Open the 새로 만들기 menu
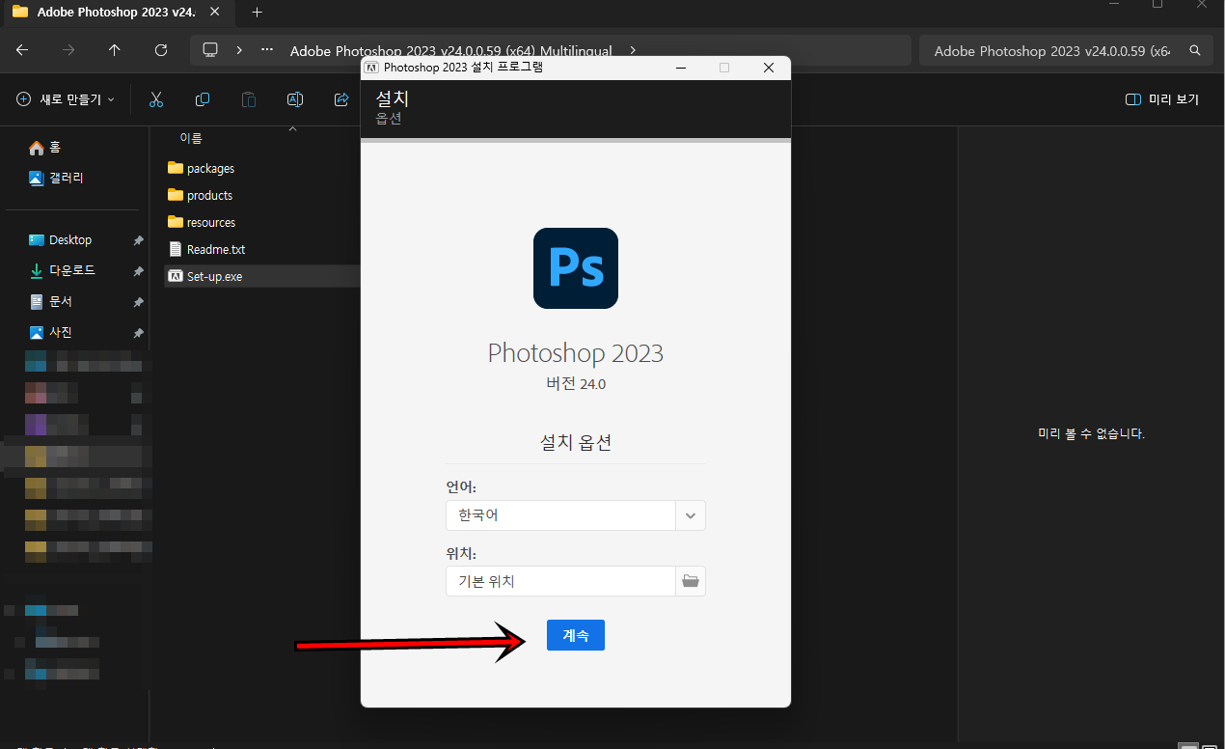 pyautogui.click(x=66, y=99)
